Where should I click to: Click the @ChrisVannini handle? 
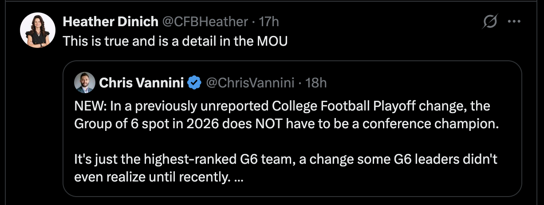point(249,83)
